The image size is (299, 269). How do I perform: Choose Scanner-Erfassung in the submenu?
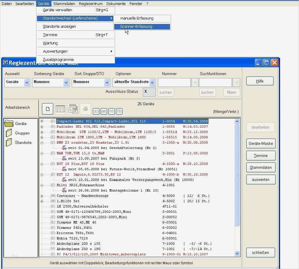[142, 27]
